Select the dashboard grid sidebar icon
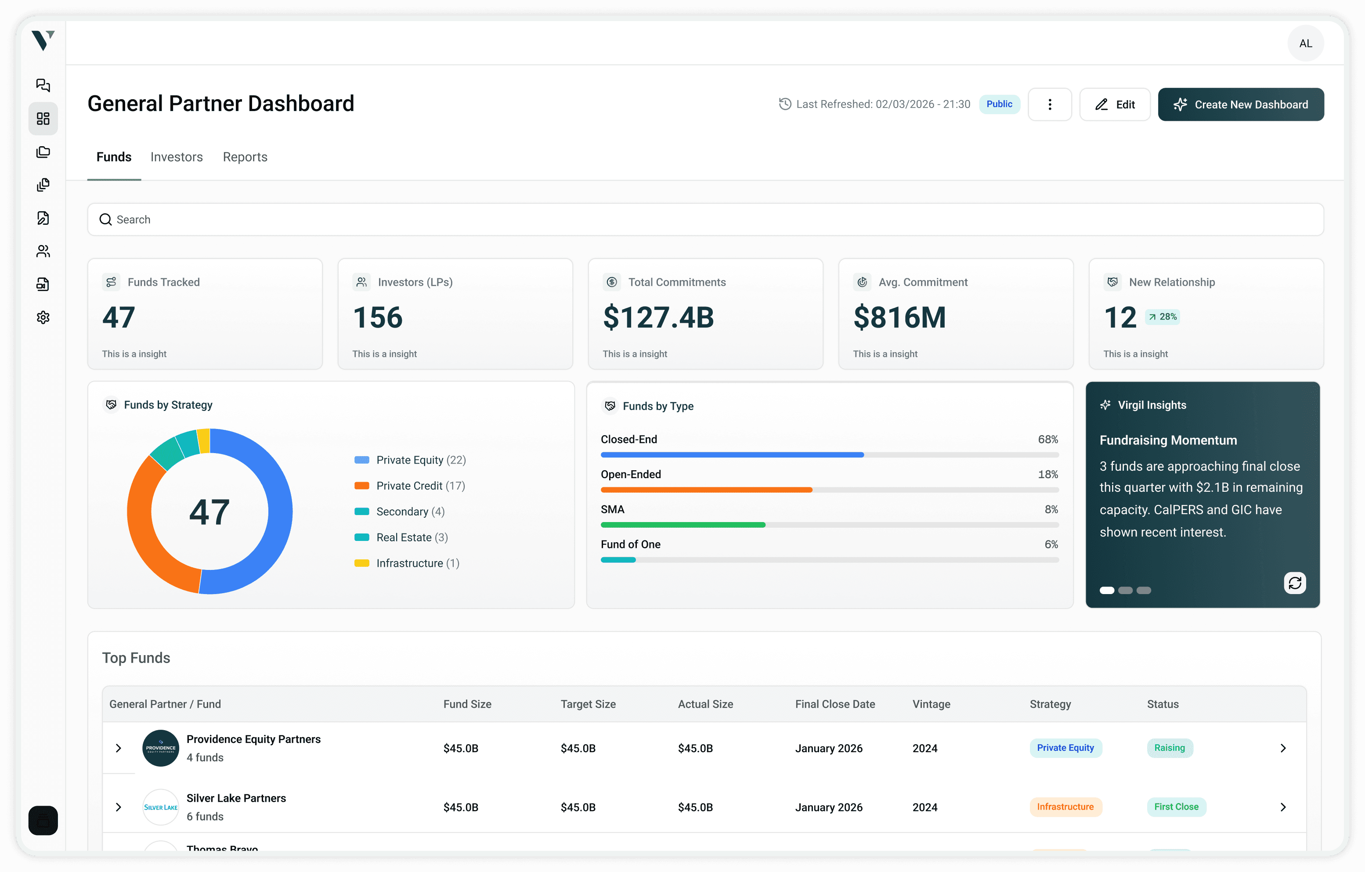The image size is (1365, 872). [x=43, y=119]
